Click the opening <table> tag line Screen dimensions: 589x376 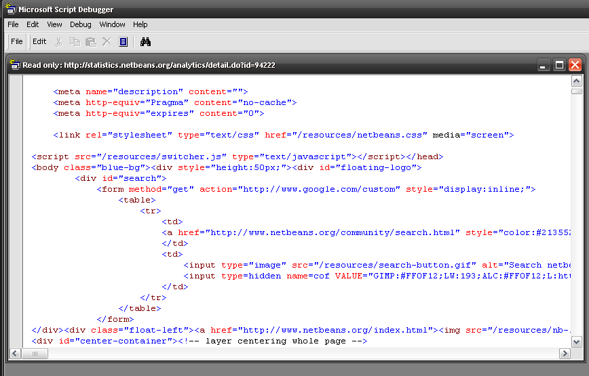tap(137, 200)
